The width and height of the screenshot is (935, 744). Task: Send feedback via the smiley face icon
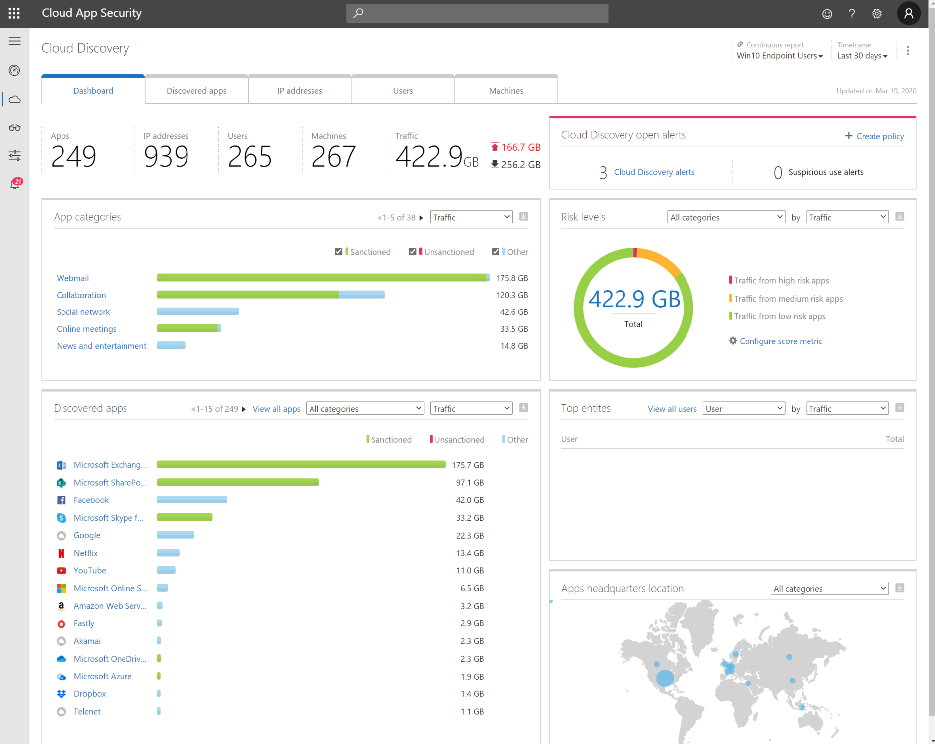(827, 13)
